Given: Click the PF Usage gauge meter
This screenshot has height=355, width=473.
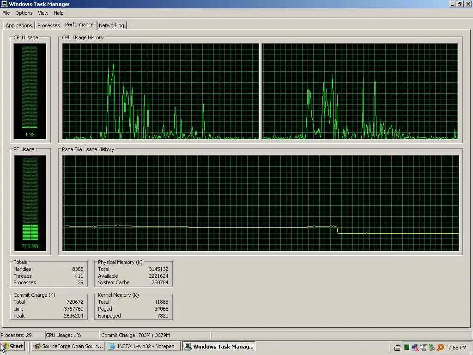Looking at the screenshot, I should [30, 203].
